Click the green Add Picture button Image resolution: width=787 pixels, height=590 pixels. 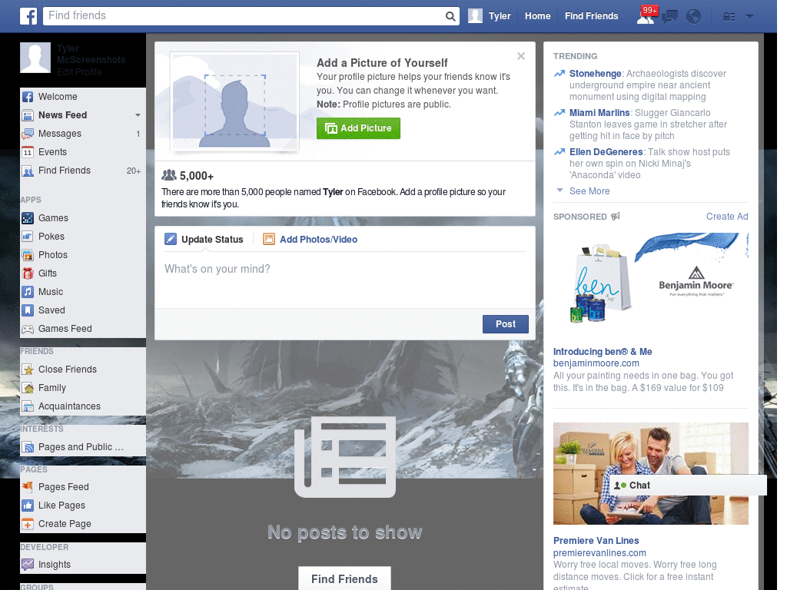click(358, 128)
